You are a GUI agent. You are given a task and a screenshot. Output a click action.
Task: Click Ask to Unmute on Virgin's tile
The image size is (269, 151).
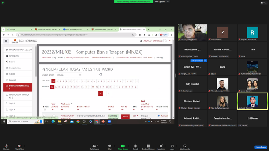pyautogui.click(x=197, y=60)
